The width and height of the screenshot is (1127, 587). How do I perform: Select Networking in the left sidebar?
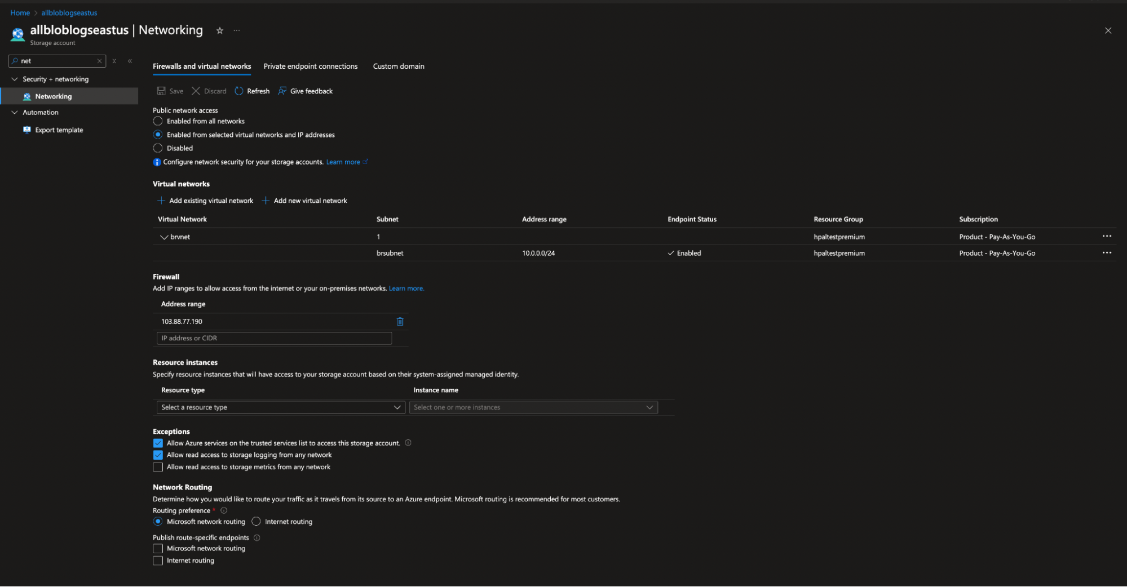point(54,96)
